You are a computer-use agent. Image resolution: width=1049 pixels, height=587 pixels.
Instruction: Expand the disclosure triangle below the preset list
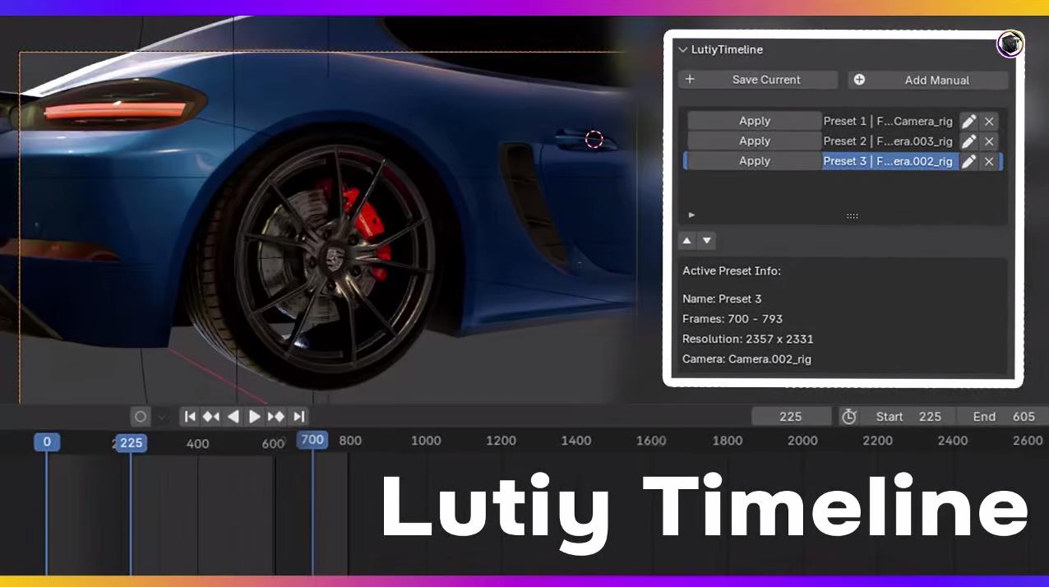point(691,215)
